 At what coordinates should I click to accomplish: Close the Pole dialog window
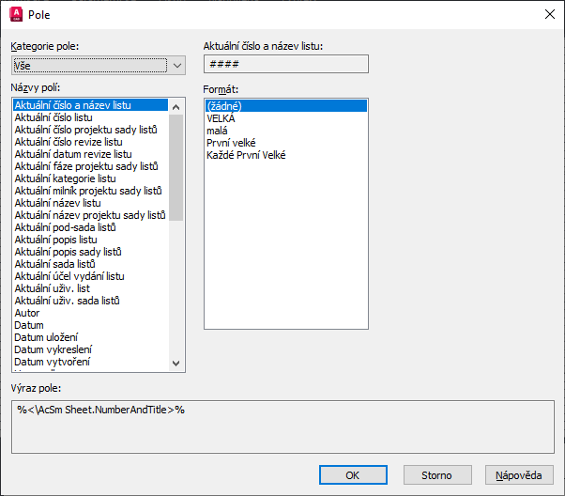pos(549,15)
